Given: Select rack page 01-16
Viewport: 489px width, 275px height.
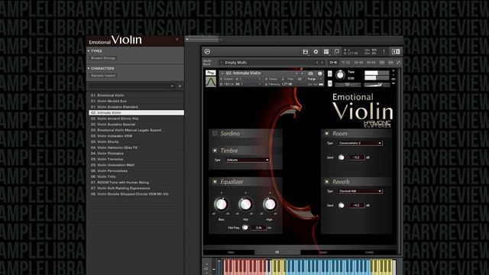Looking at the screenshot, I should click(333, 63).
